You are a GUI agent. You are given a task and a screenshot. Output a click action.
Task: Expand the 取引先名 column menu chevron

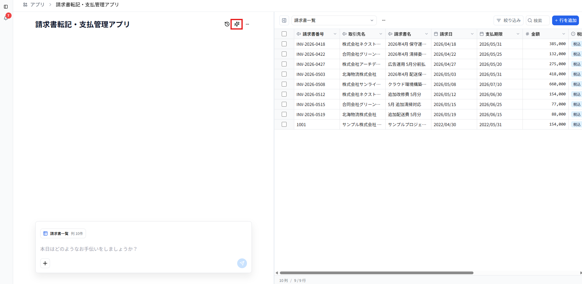(380, 34)
